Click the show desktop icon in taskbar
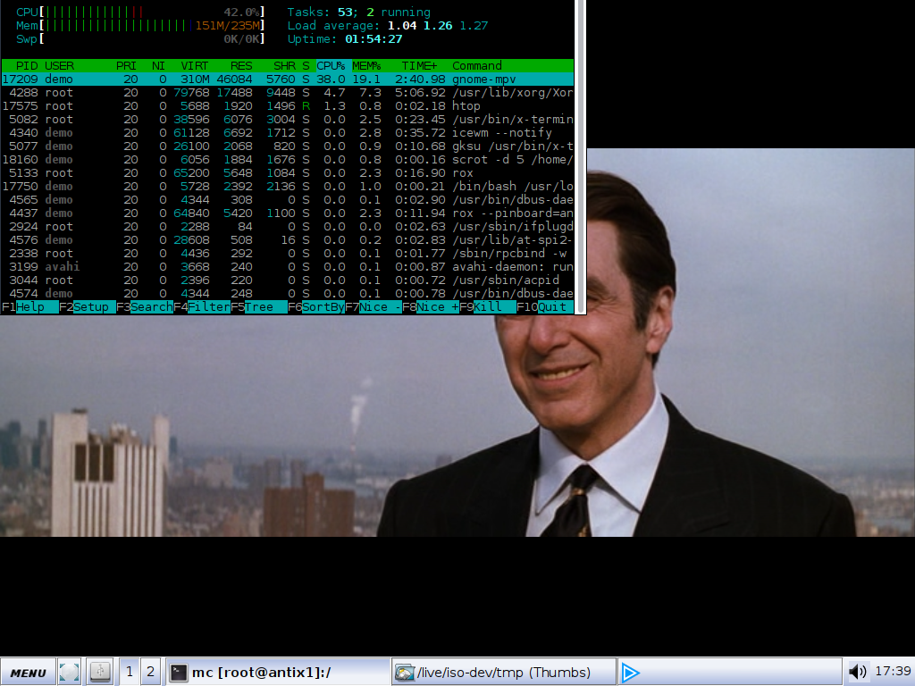 (x=70, y=672)
